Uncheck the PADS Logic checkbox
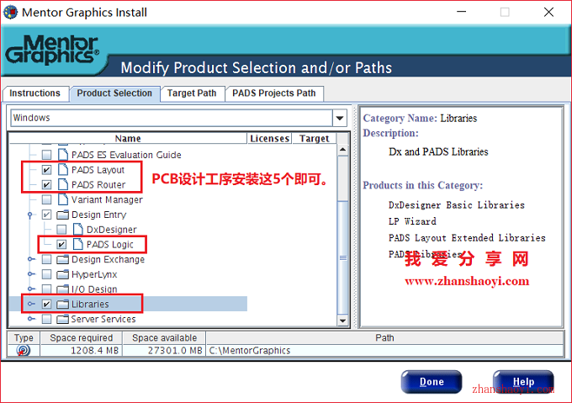Viewport: 572px width, 403px height. [61, 245]
